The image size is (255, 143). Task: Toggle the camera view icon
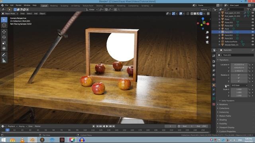click(x=207, y=42)
